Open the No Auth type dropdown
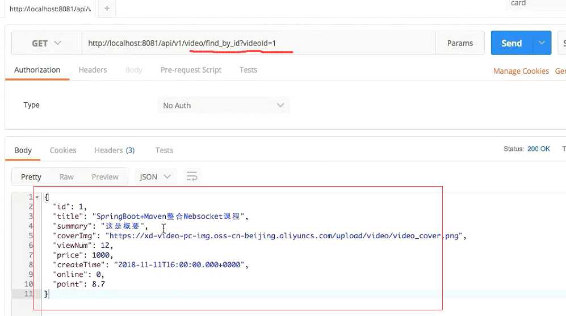Viewport: 566px width, 316px height. tap(224, 106)
